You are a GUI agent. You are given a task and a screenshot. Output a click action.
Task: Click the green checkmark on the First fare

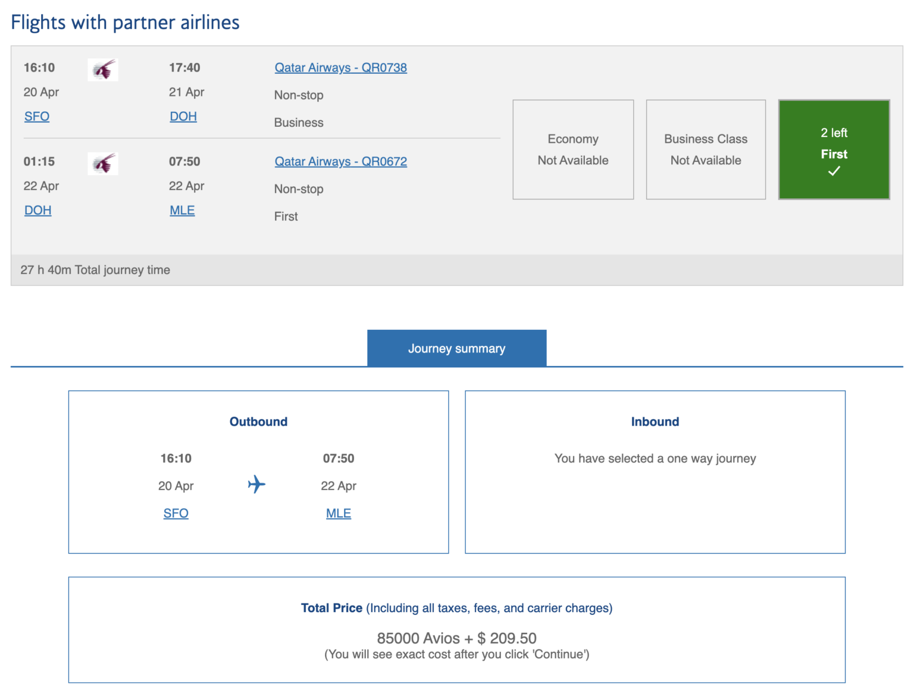[x=834, y=170]
